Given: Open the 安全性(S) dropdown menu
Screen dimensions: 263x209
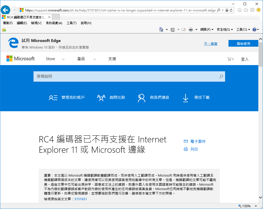Looking at the screenshot, I should 225,30.
